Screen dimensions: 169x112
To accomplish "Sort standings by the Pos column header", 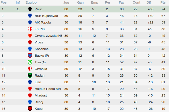I will (x=4, y=2).
